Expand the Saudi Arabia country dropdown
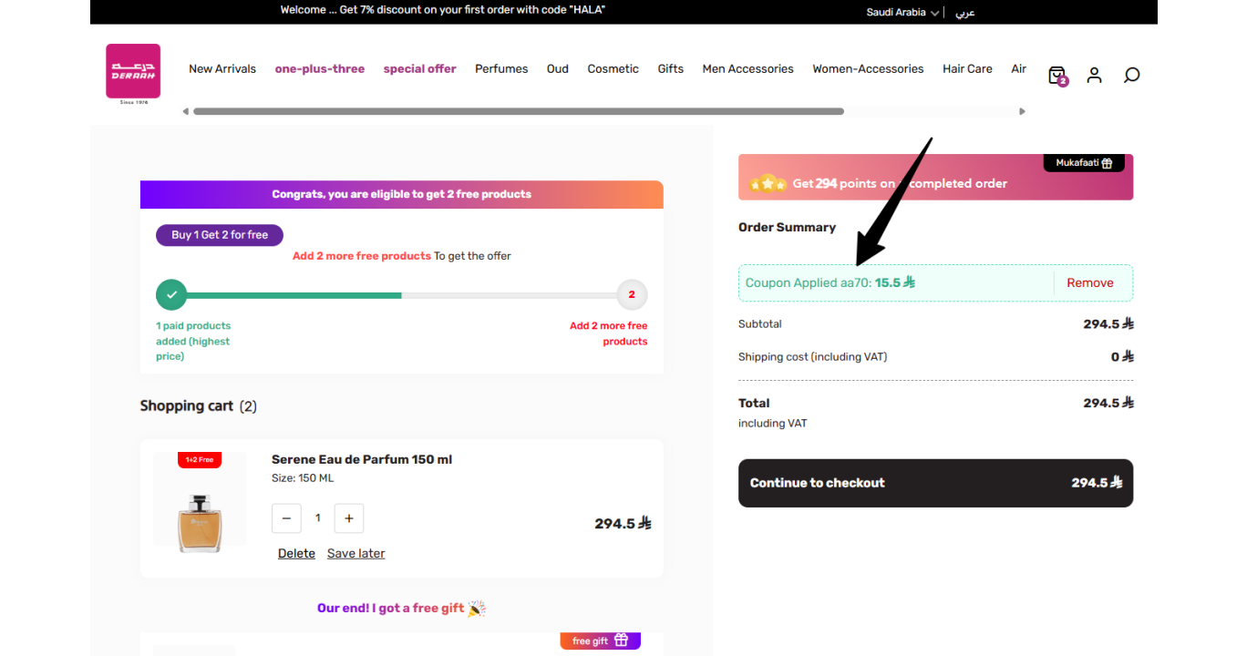The image size is (1247, 656). tap(902, 12)
